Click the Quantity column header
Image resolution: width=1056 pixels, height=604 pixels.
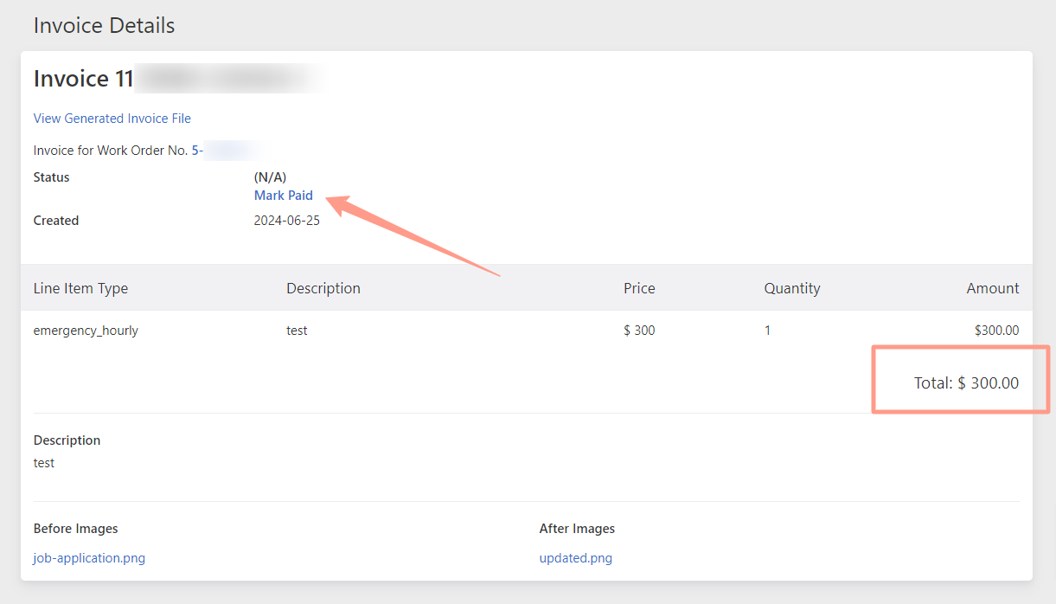tap(792, 288)
